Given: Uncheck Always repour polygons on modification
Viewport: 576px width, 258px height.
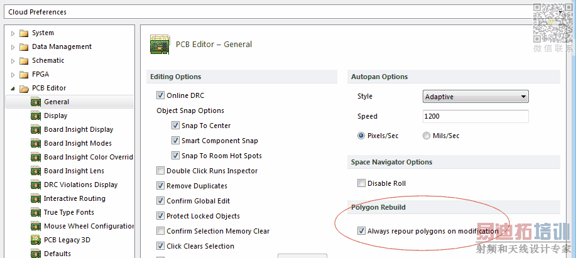Looking at the screenshot, I should click(361, 231).
